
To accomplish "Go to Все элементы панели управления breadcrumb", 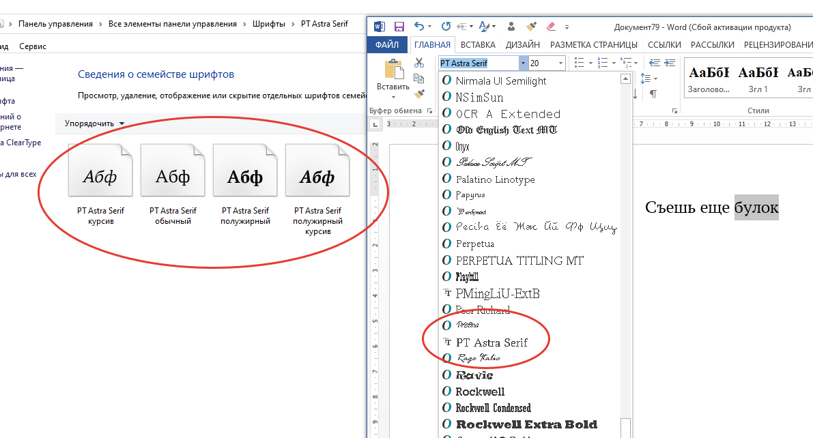I will (x=172, y=24).
